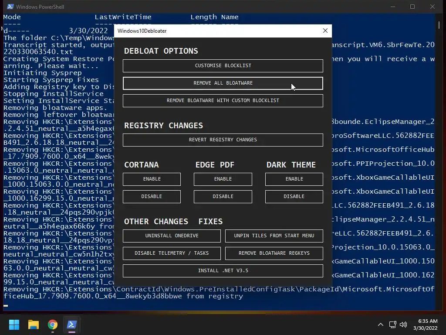This screenshot has width=446, height=335.
Task: Click 'Starting Sysprep Fixes' output line
Action: click(x=51, y=80)
